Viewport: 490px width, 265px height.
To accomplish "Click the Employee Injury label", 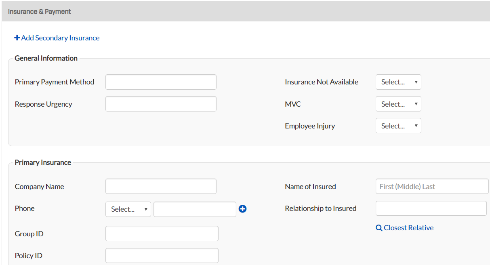I will tap(310, 126).
